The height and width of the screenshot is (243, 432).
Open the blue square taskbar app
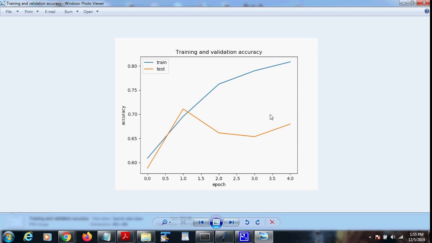(244, 237)
